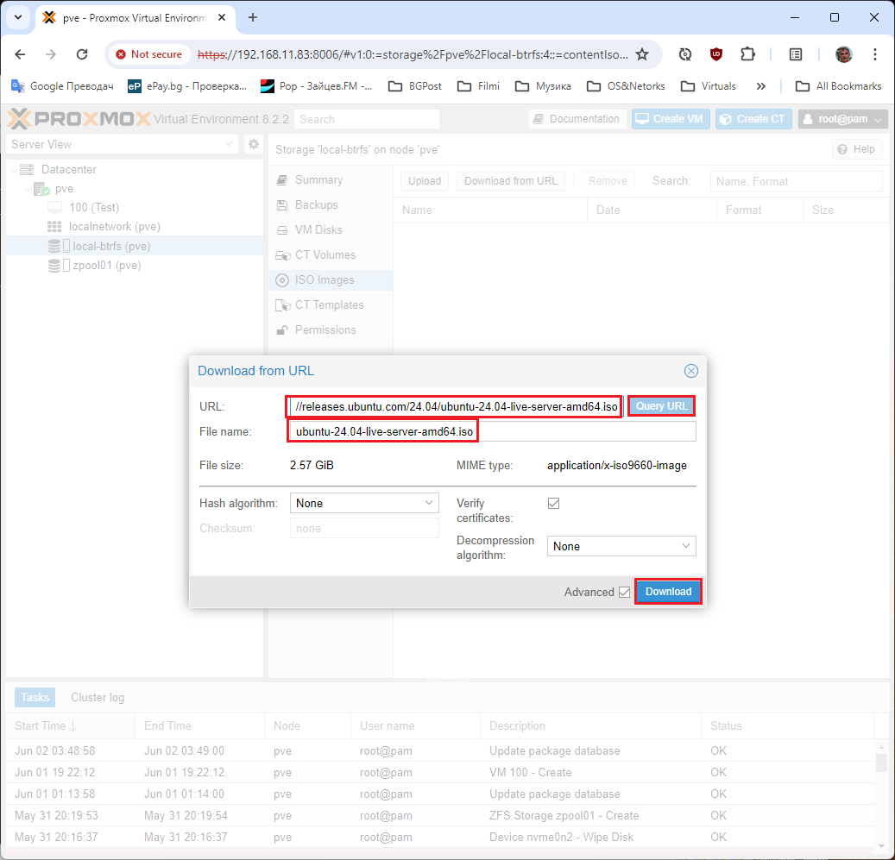Open the Server View dropdown

123,144
